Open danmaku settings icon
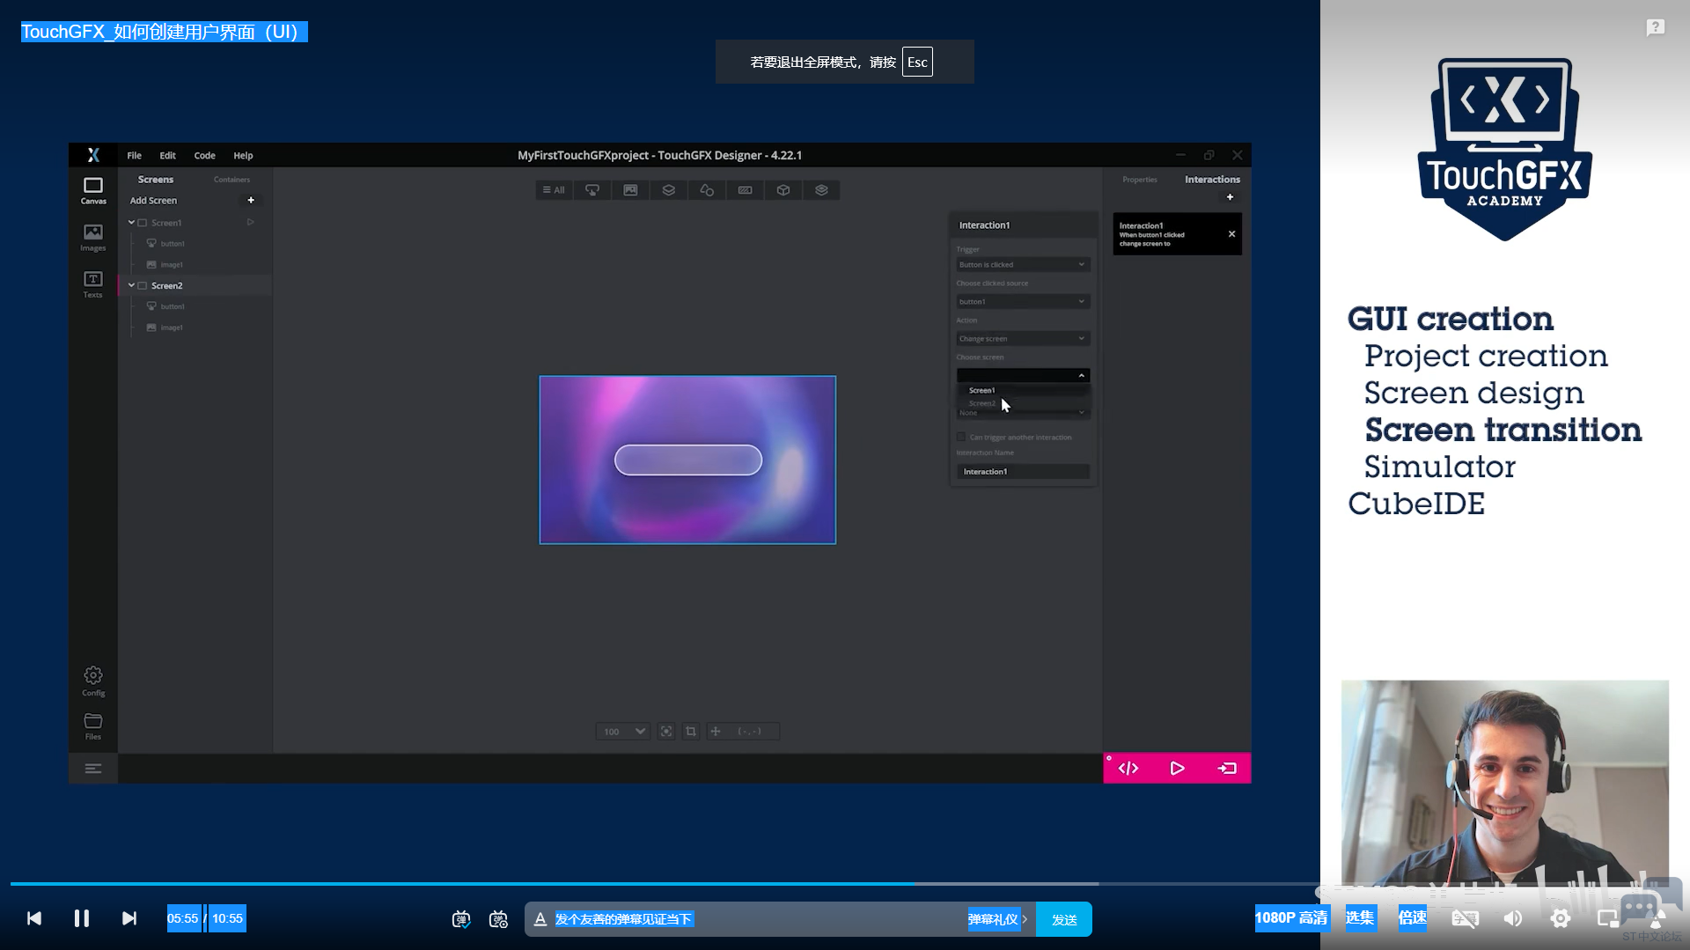 (x=499, y=919)
